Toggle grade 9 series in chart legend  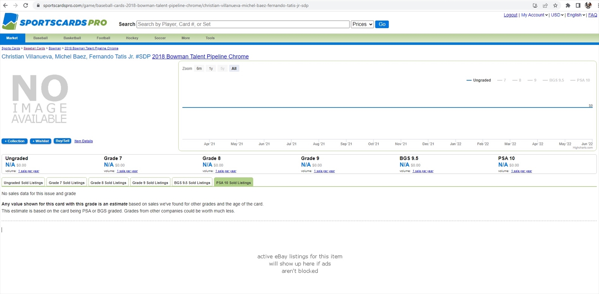tap(532, 80)
